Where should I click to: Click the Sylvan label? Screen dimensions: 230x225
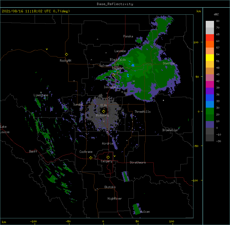(x=104, y=65)
